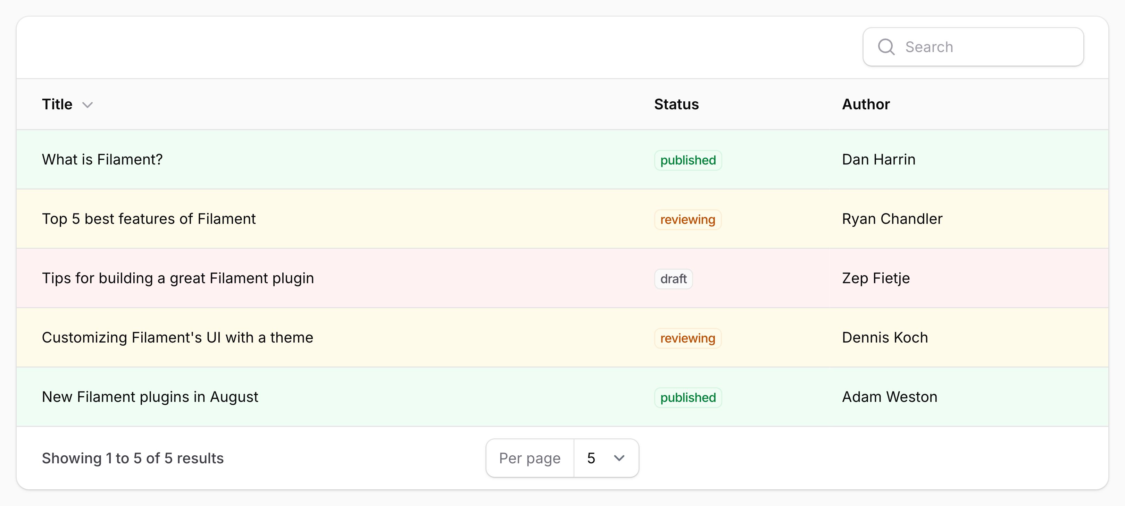The image size is (1125, 506).
Task: Click the draft status badge
Action: click(x=673, y=279)
